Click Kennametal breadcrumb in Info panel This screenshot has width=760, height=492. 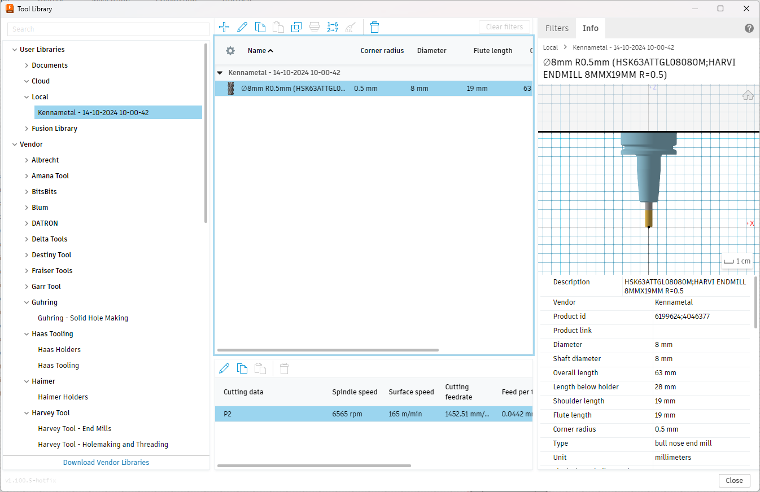pyautogui.click(x=623, y=48)
